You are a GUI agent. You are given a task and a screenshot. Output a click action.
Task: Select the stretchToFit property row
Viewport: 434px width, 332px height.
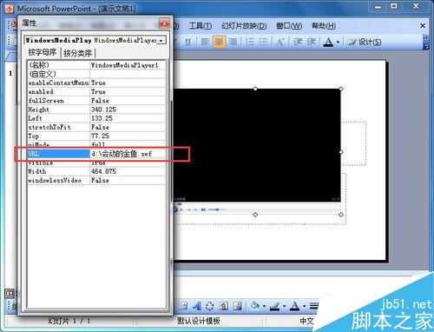96,127
